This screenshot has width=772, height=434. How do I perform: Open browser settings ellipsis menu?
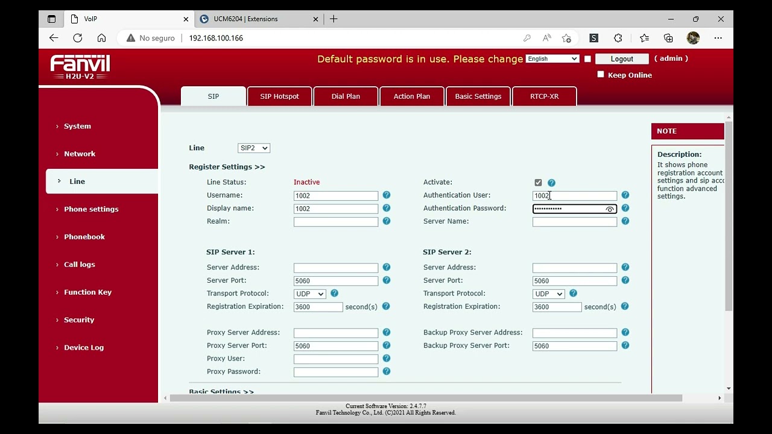718,38
